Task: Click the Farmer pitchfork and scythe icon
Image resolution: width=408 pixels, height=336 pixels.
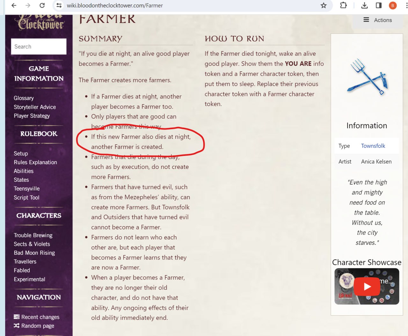Action: (x=367, y=77)
